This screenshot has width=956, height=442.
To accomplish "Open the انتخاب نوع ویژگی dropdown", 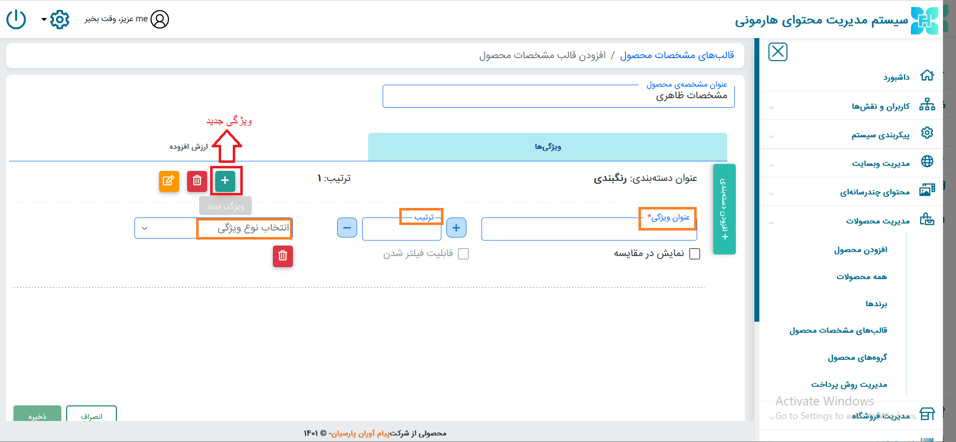I will pos(213,229).
